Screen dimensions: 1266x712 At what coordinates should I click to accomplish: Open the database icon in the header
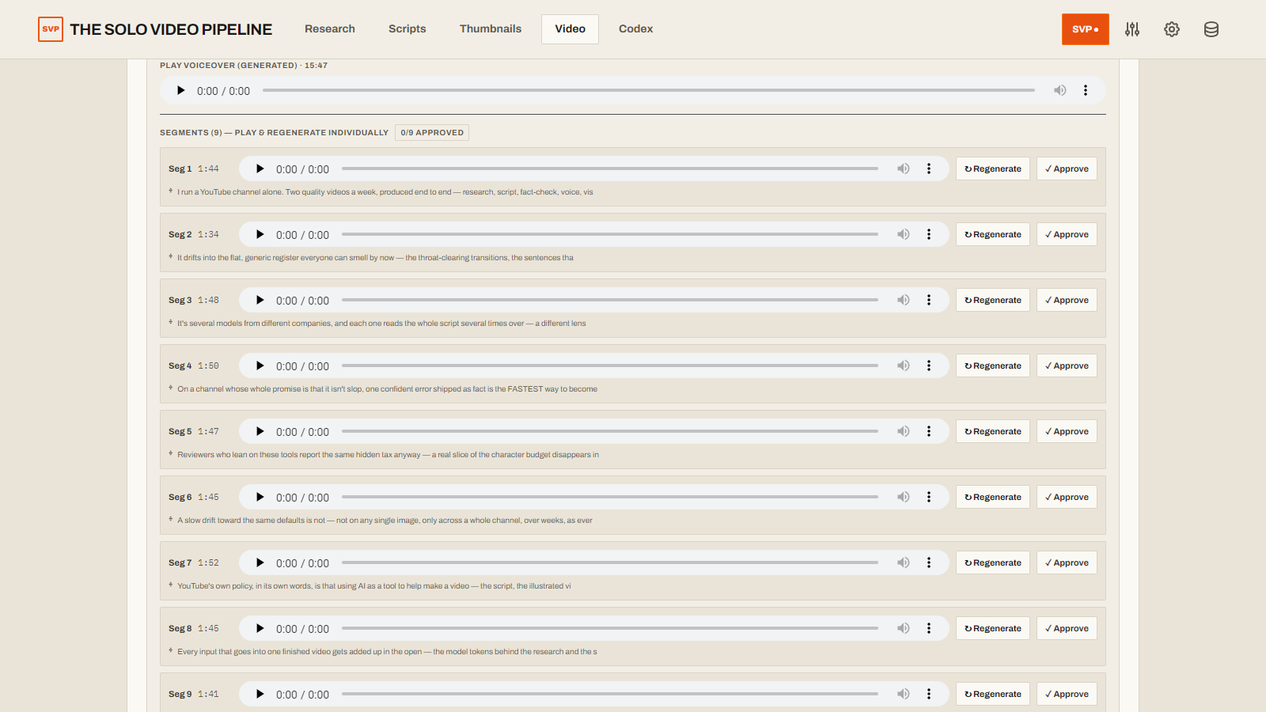click(x=1211, y=29)
